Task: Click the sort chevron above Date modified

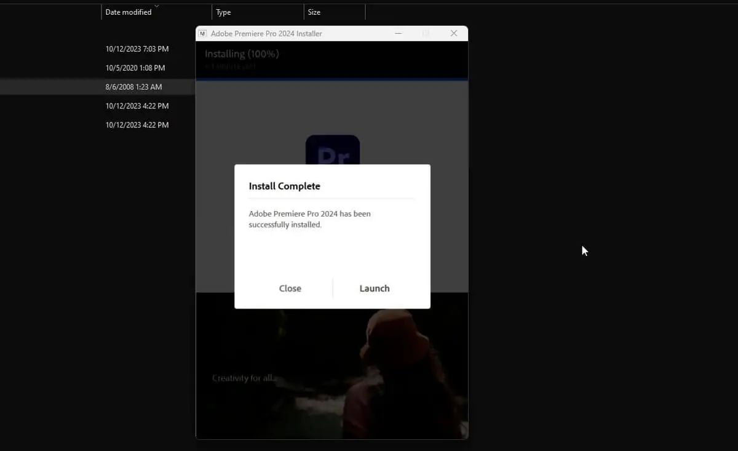Action: pos(156,6)
